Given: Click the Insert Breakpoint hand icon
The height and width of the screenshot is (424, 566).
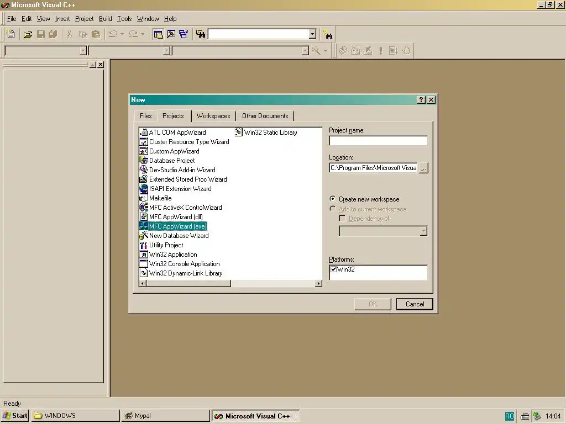Looking at the screenshot, I should (406, 51).
